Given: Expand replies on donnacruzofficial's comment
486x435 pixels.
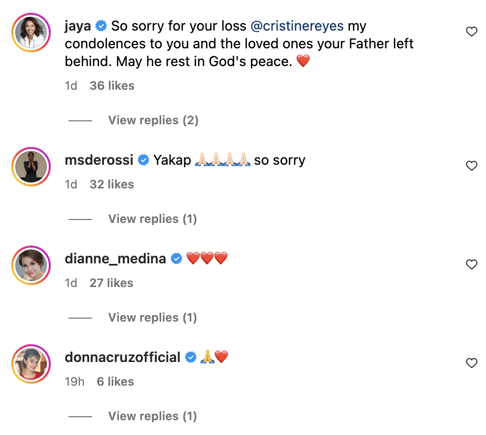Looking at the screenshot, I should pos(152,416).
